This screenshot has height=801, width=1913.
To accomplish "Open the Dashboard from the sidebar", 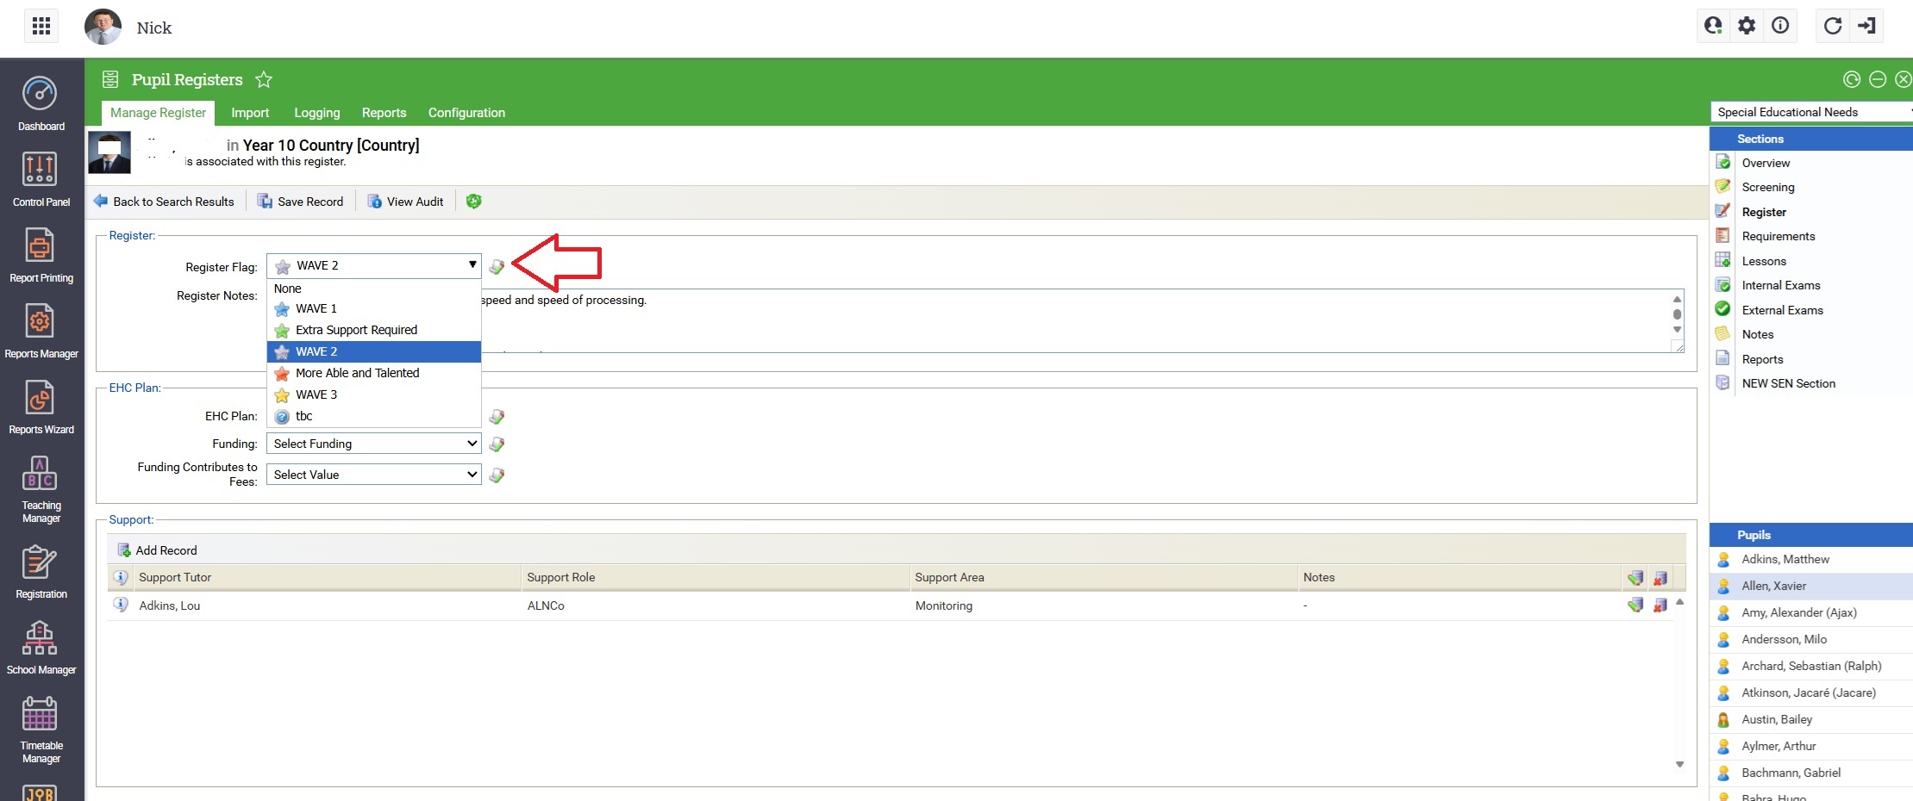I will point(41,103).
